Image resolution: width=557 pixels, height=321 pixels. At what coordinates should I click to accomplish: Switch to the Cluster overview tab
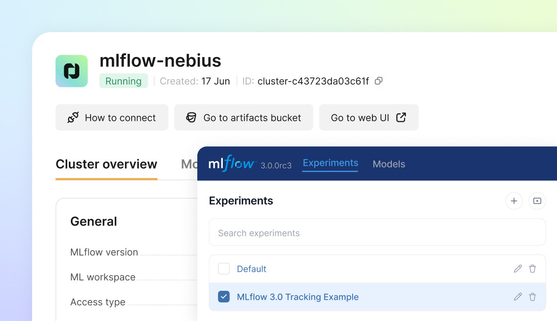(106, 164)
